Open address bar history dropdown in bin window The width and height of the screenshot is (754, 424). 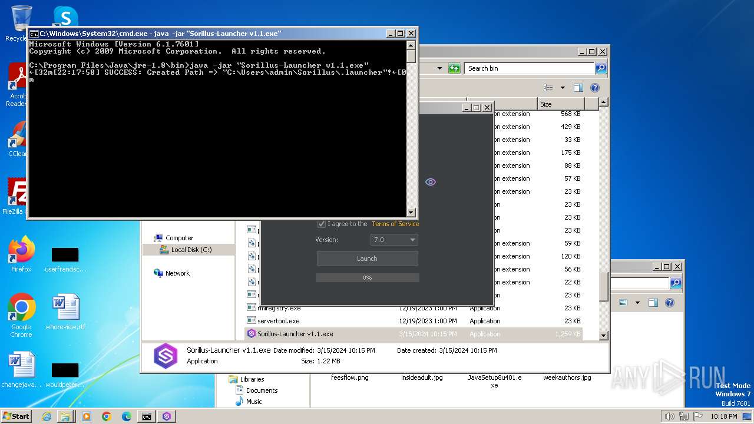(439, 68)
